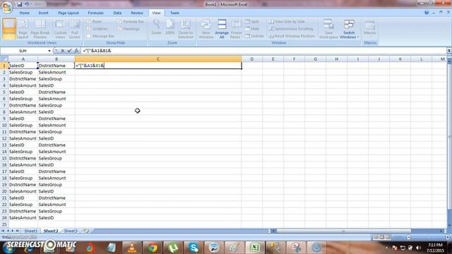Open the Data ribbon tab

click(x=117, y=13)
